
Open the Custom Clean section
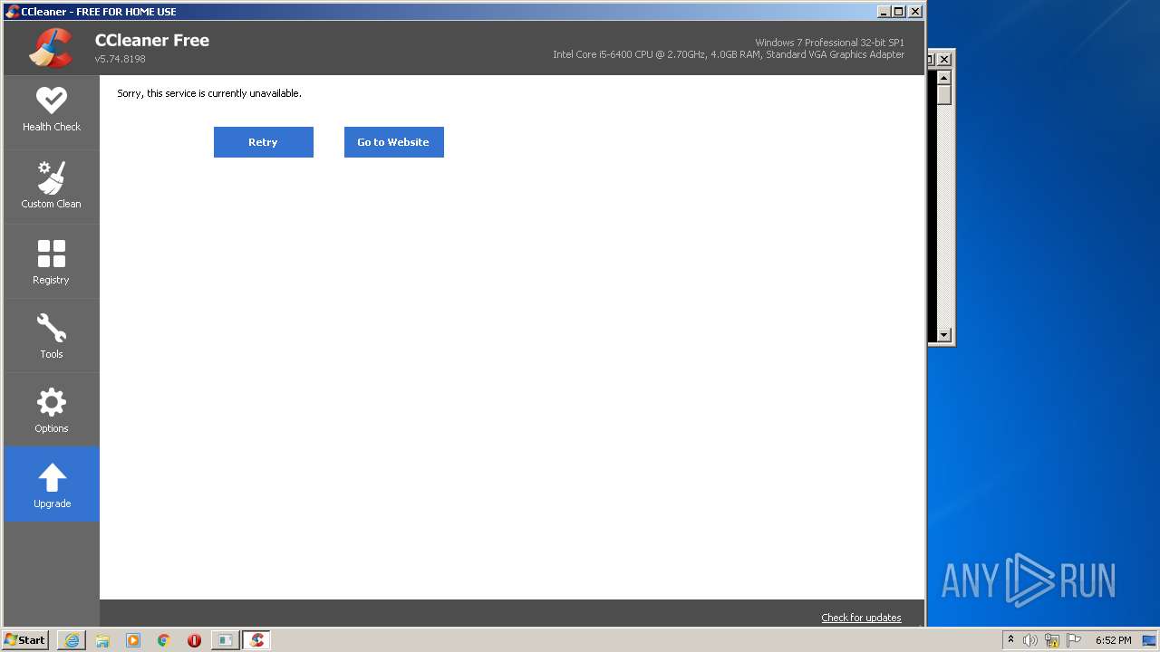coord(52,186)
